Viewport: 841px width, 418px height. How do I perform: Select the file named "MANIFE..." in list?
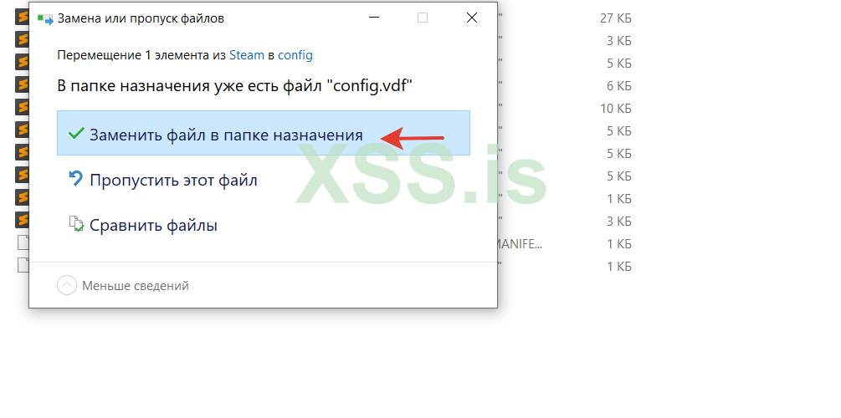click(520, 244)
